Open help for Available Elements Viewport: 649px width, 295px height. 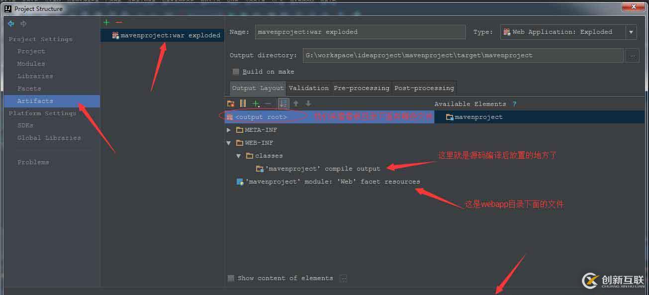pos(514,104)
